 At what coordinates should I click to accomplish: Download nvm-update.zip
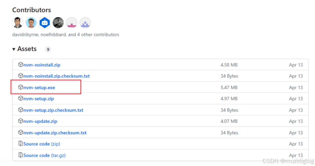point(40,121)
